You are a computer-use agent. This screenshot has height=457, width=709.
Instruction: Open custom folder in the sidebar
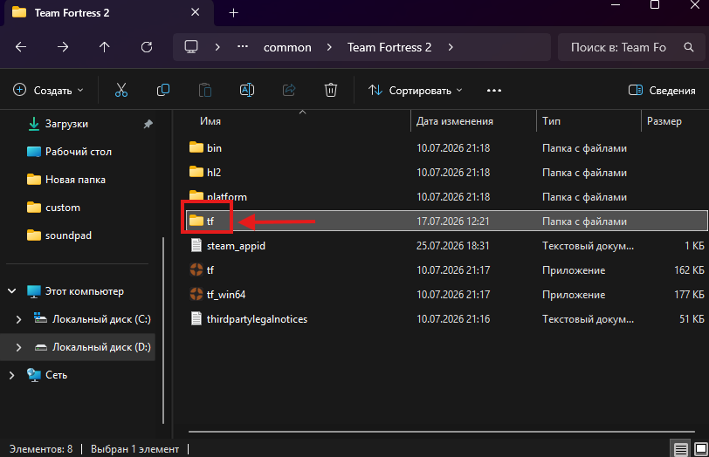point(53,208)
